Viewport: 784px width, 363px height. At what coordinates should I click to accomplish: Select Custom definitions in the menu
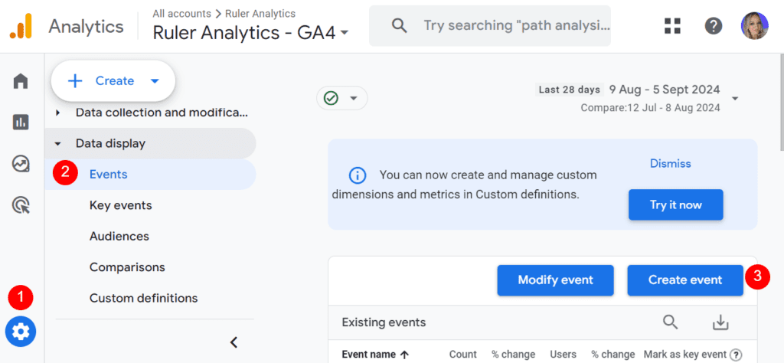143,298
